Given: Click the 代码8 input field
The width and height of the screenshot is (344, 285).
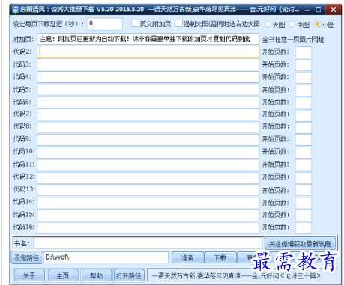Looking at the screenshot, I should 148,126.
